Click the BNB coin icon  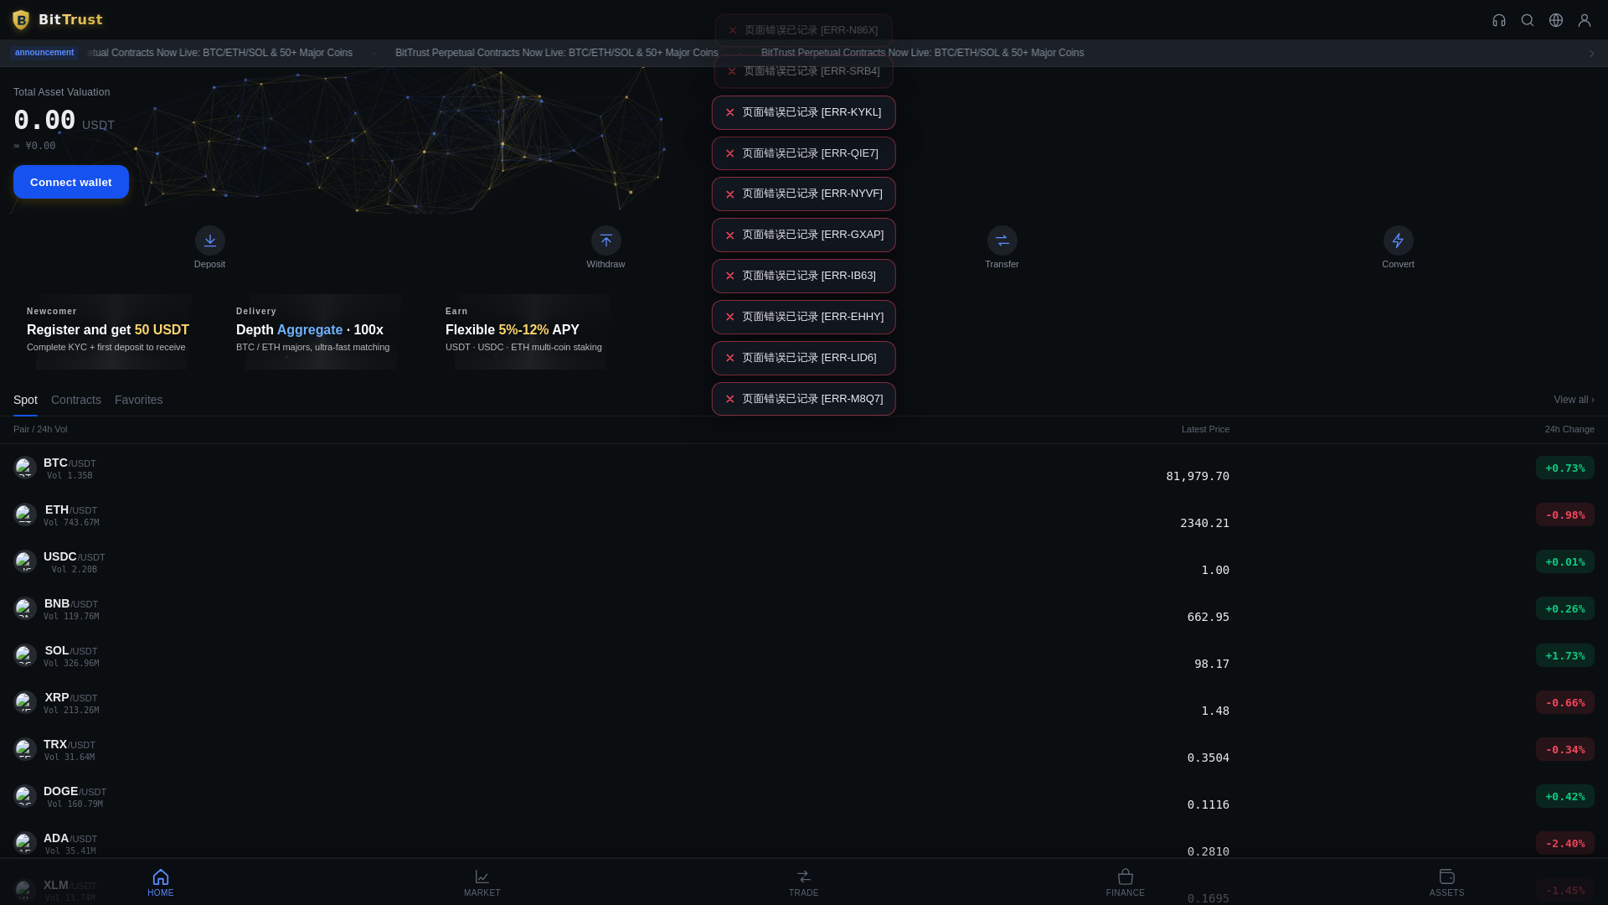click(25, 608)
